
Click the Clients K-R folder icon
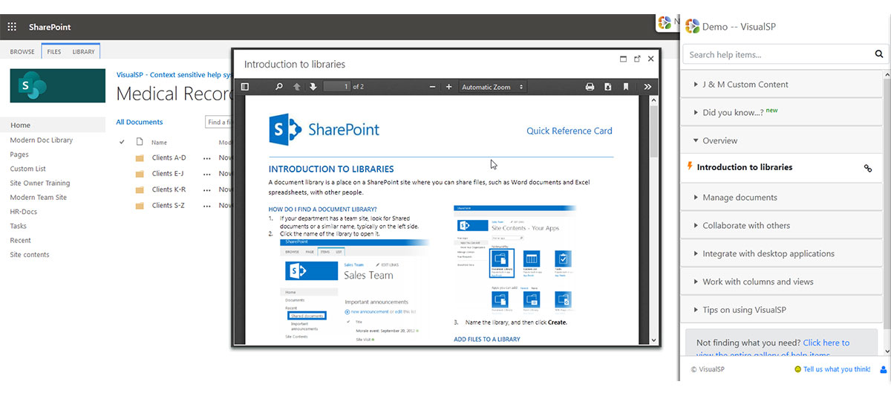(x=140, y=189)
